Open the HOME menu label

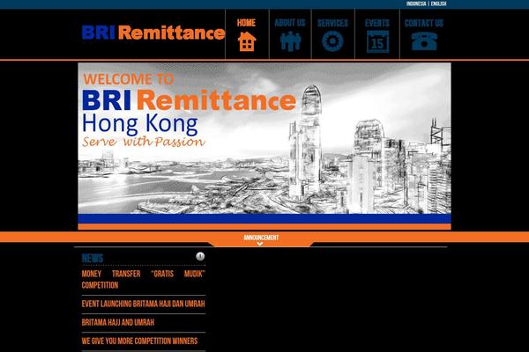pyautogui.click(x=246, y=23)
